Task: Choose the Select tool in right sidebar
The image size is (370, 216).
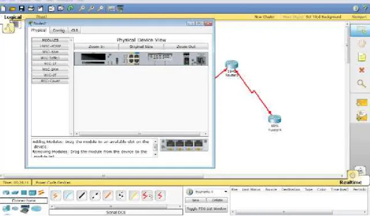Action: pos(361,31)
